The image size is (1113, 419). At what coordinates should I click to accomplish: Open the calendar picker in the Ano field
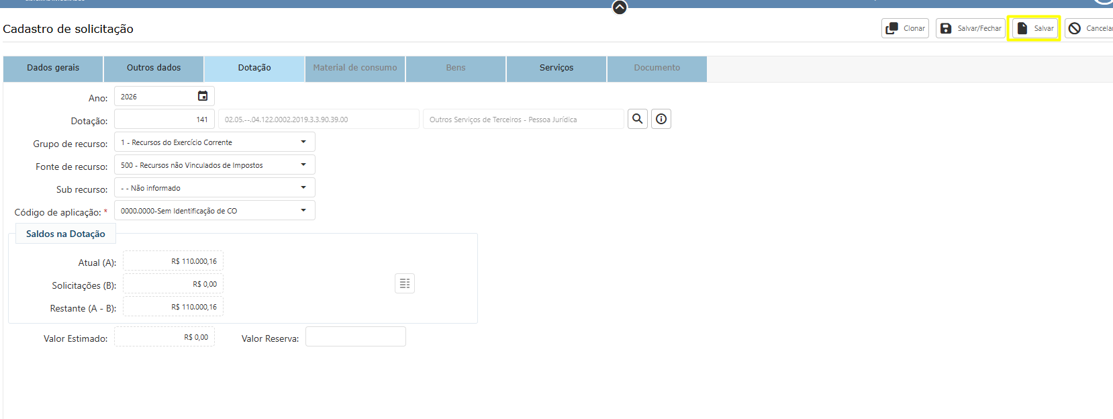(203, 96)
